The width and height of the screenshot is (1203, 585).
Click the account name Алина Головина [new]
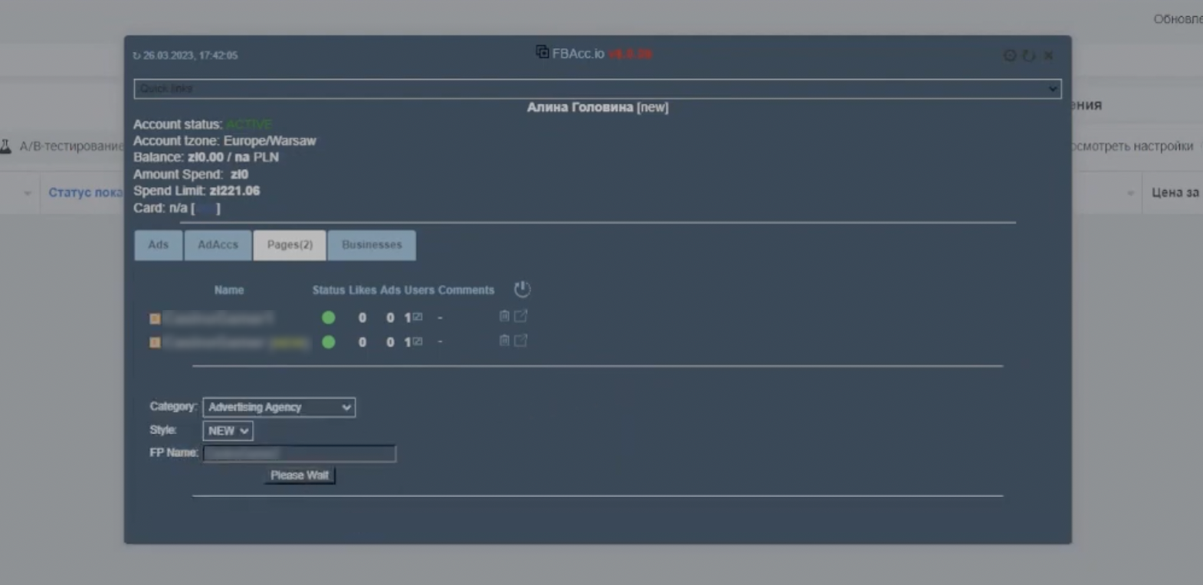[598, 107]
